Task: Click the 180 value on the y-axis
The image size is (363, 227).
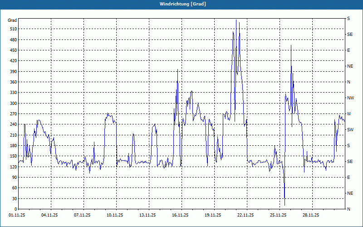Action: click(x=14, y=146)
